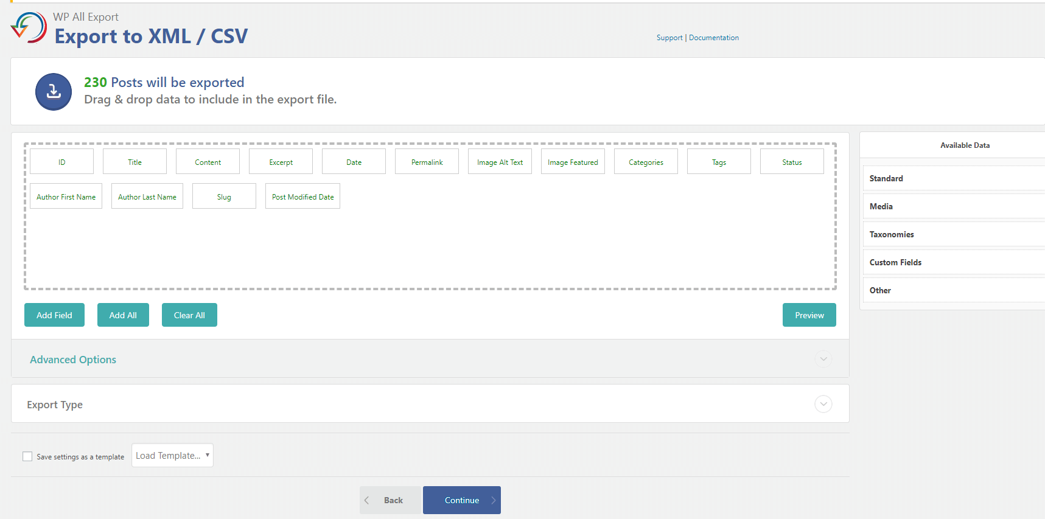Select the Image Featured export field
Image resolution: width=1045 pixels, height=519 pixels.
click(x=573, y=162)
